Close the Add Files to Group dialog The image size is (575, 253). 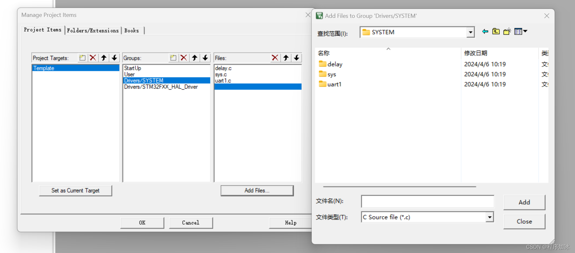click(547, 16)
